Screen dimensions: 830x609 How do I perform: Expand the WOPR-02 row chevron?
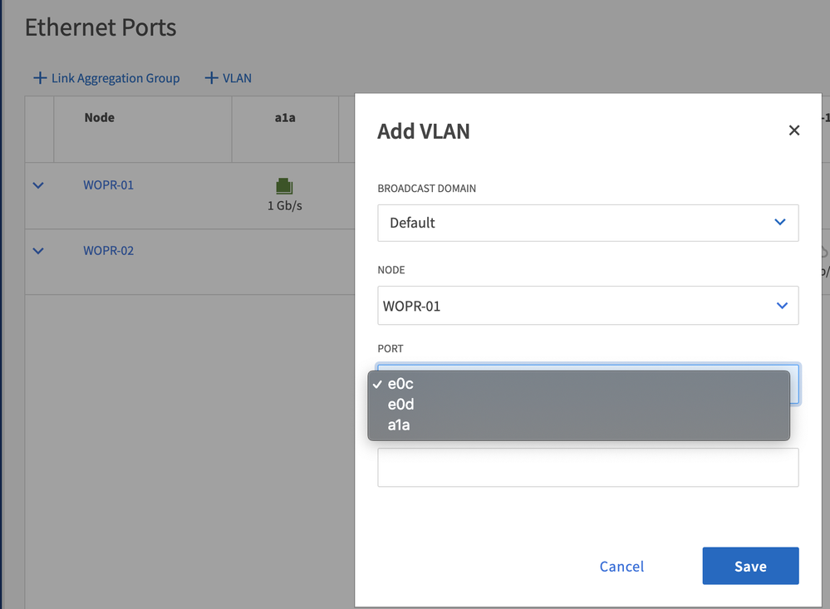click(38, 251)
